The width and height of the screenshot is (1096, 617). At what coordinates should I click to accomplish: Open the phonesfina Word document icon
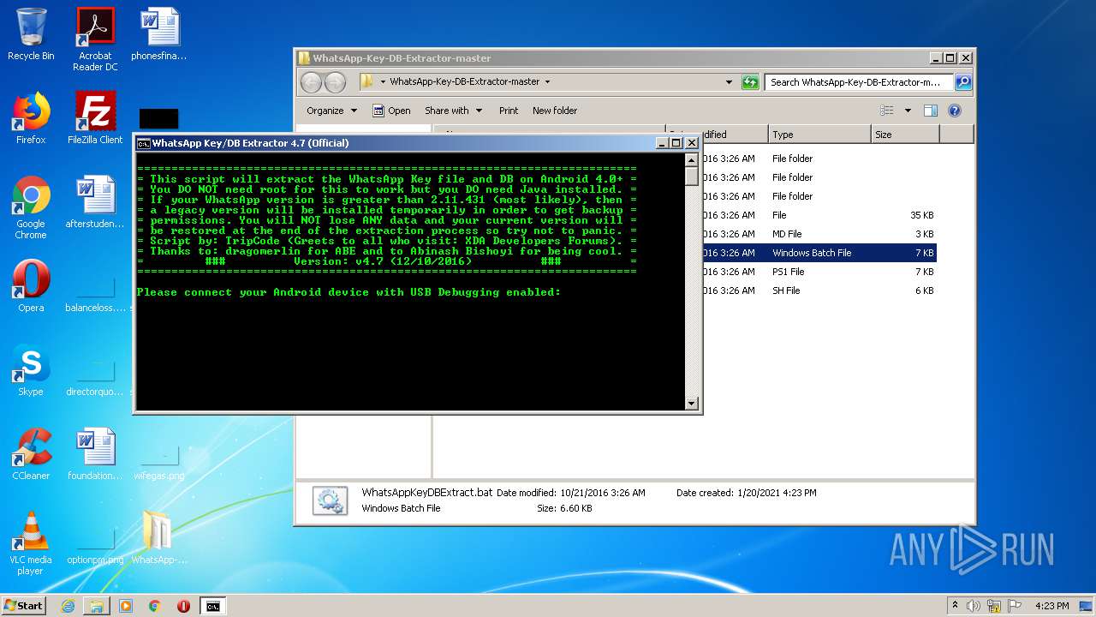(159, 34)
